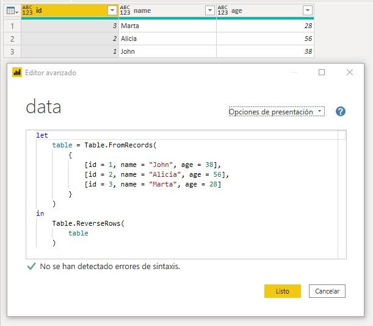The image size is (373, 326).
Task: Select the name column header
Action: 167,10
